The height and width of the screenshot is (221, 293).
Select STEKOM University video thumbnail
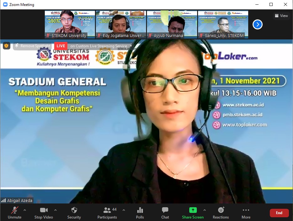[70, 24]
